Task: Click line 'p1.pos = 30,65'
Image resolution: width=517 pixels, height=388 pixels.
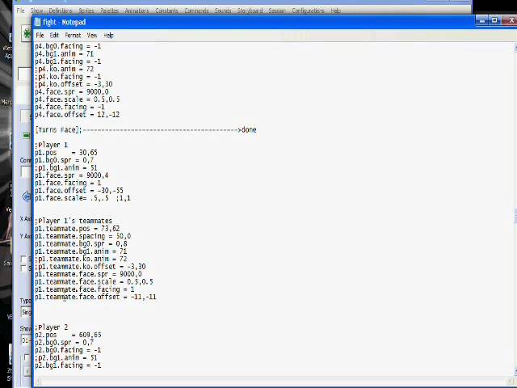Action: pos(66,153)
